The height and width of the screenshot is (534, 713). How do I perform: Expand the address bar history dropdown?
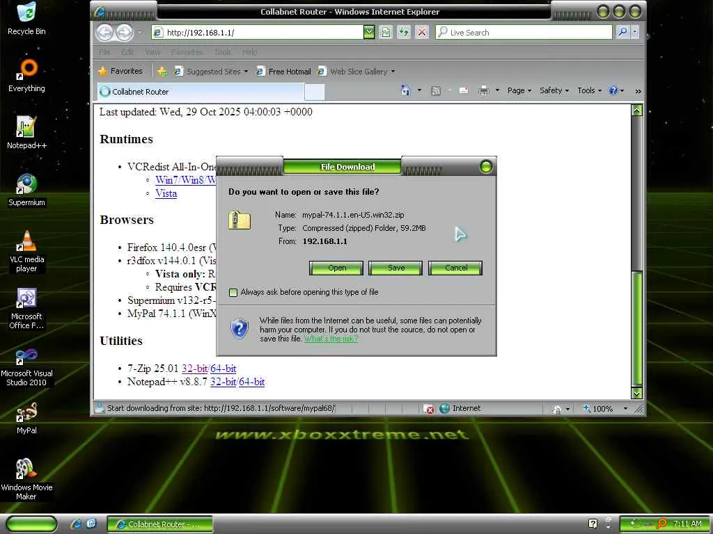(x=369, y=32)
